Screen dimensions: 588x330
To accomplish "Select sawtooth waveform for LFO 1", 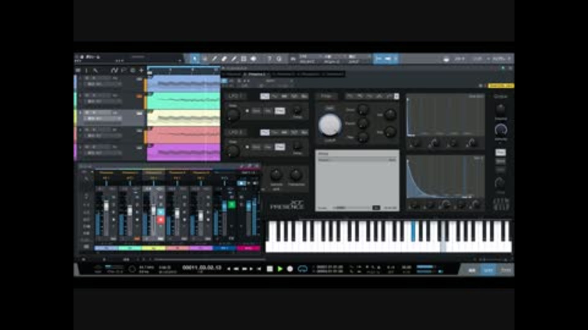I will tap(284, 97).
